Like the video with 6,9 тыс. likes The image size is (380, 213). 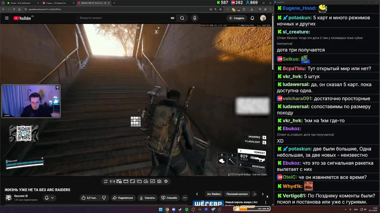(x=90, y=198)
